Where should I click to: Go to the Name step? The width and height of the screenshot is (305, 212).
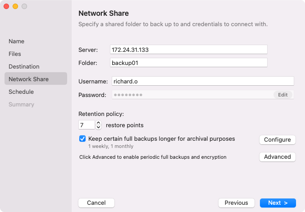click(x=17, y=41)
